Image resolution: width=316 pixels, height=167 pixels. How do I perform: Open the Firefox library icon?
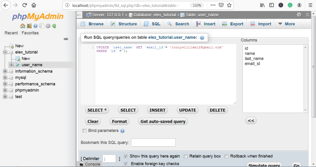262,5
